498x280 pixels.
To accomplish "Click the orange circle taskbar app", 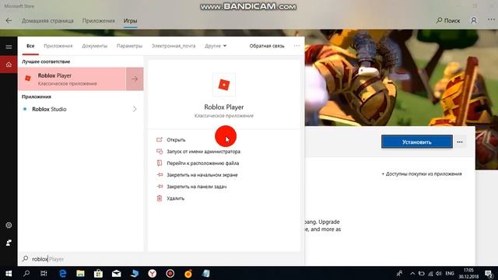I will point(188,273).
